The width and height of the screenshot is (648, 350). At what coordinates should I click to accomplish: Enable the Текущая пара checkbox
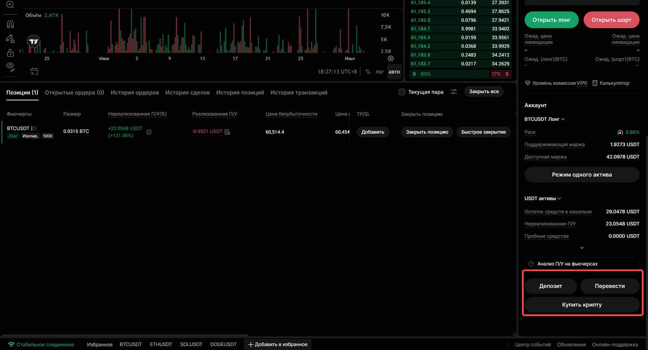402,92
